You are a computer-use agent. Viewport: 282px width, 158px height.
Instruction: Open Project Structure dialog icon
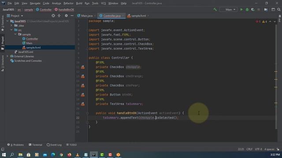point(266,10)
